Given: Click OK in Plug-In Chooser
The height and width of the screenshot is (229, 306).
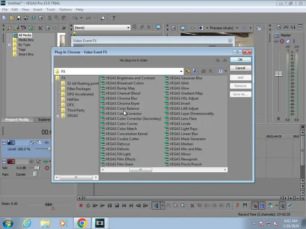Looking at the screenshot, I should click(x=241, y=60).
